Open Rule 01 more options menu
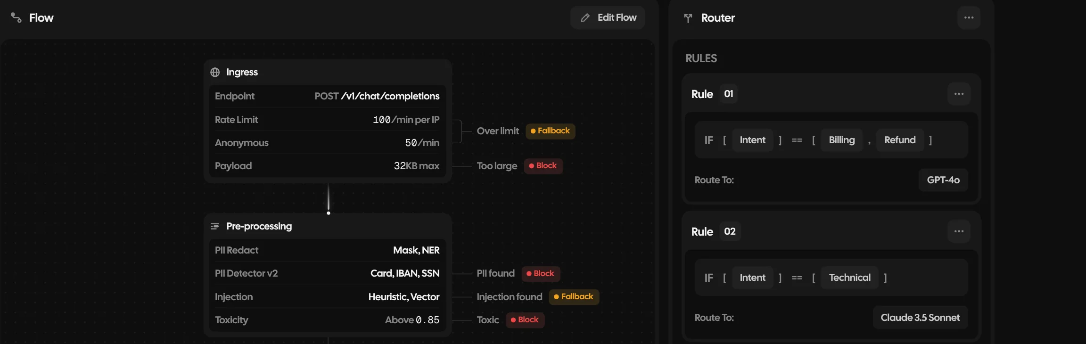Viewport: 1086px width, 344px height. pos(959,94)
